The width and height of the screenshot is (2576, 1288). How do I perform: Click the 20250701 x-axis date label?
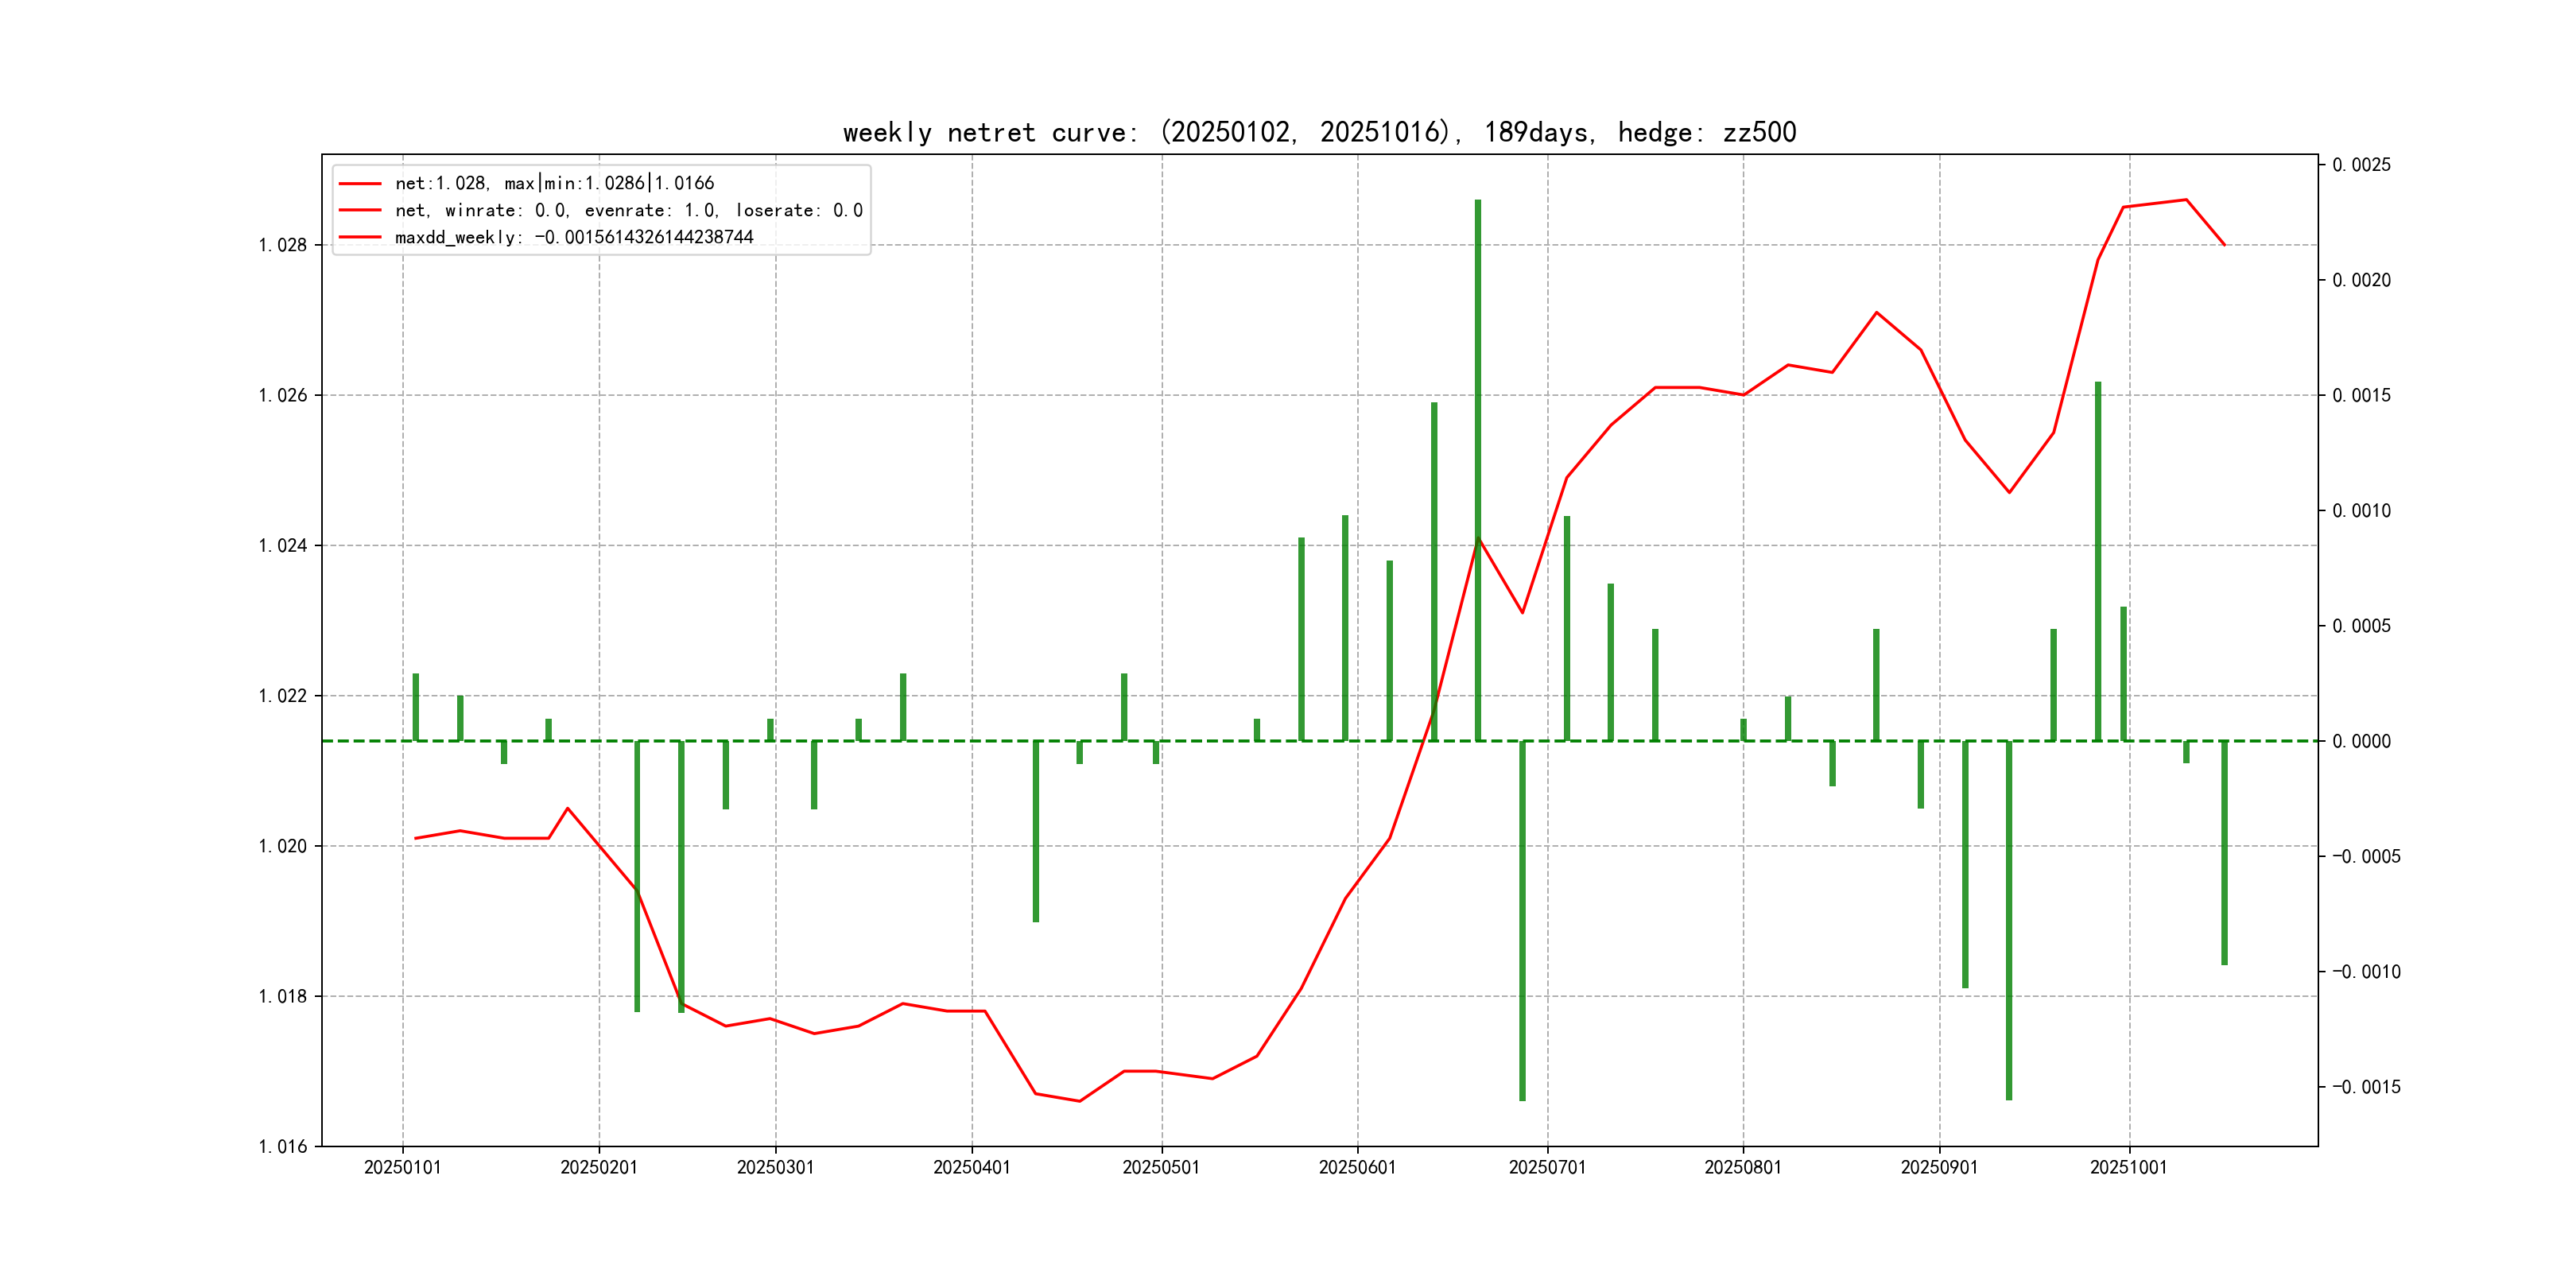coord(1547,1168)
